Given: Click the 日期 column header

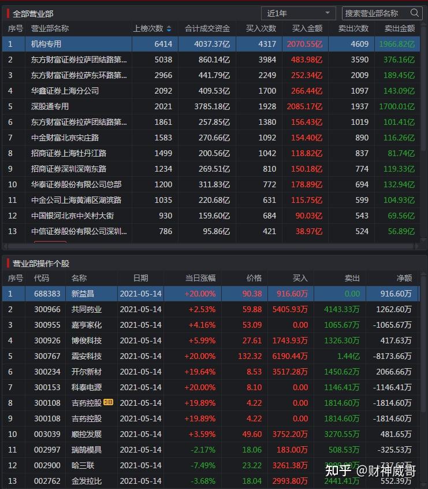Looking at the screenshot, I should coord(141,278).
